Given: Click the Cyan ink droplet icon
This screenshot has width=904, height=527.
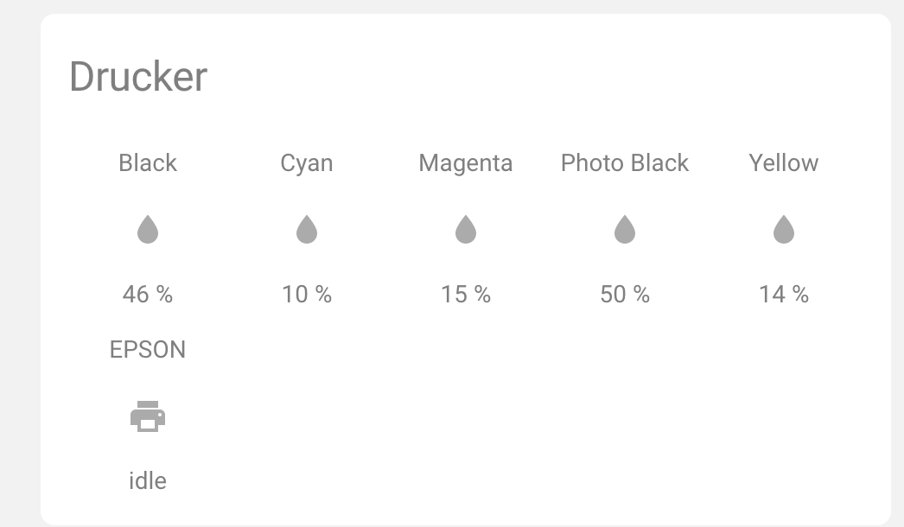Looking at the screenshot, I should [x=307, y=230].
